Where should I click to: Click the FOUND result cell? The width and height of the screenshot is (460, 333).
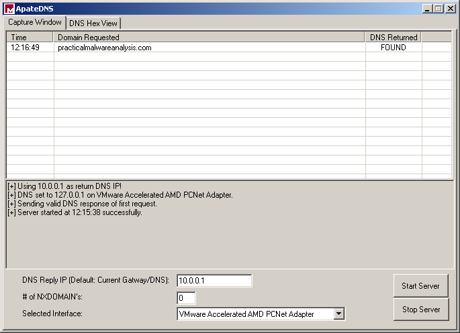click(x=393, y=48)
